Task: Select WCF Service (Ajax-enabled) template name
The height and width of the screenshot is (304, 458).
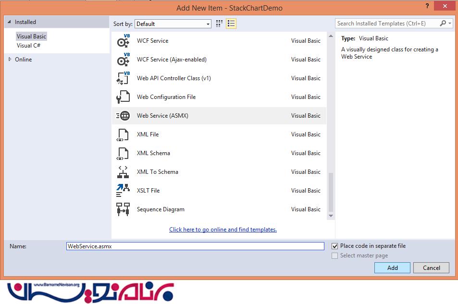Action: [x=172, y=60]
